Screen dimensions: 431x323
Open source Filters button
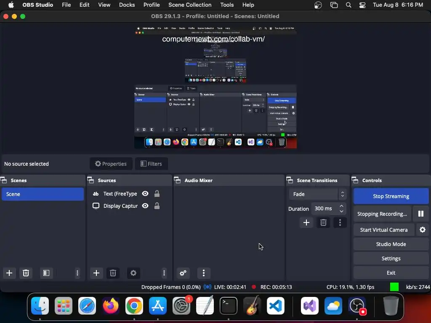[x=151, y=164]
